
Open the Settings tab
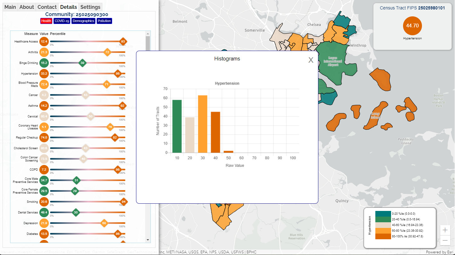click(90, 7)
